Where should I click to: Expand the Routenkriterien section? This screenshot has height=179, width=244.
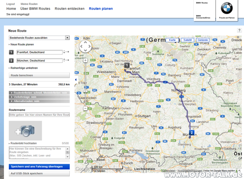(39, 93)
